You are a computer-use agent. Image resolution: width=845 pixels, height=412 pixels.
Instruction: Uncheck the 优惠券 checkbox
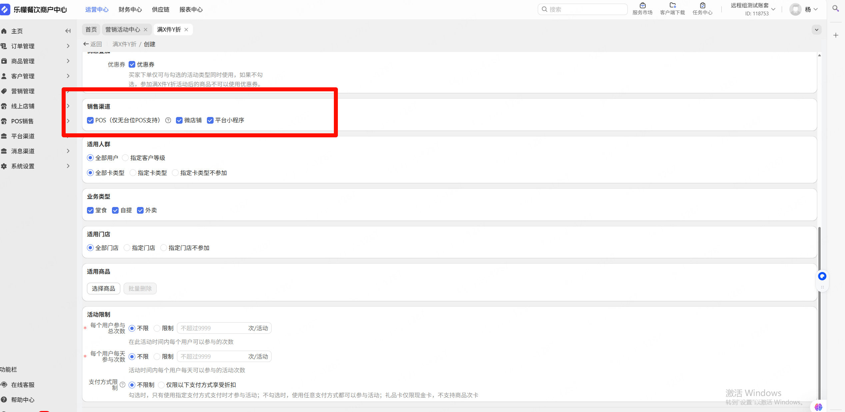pos(132,64)
